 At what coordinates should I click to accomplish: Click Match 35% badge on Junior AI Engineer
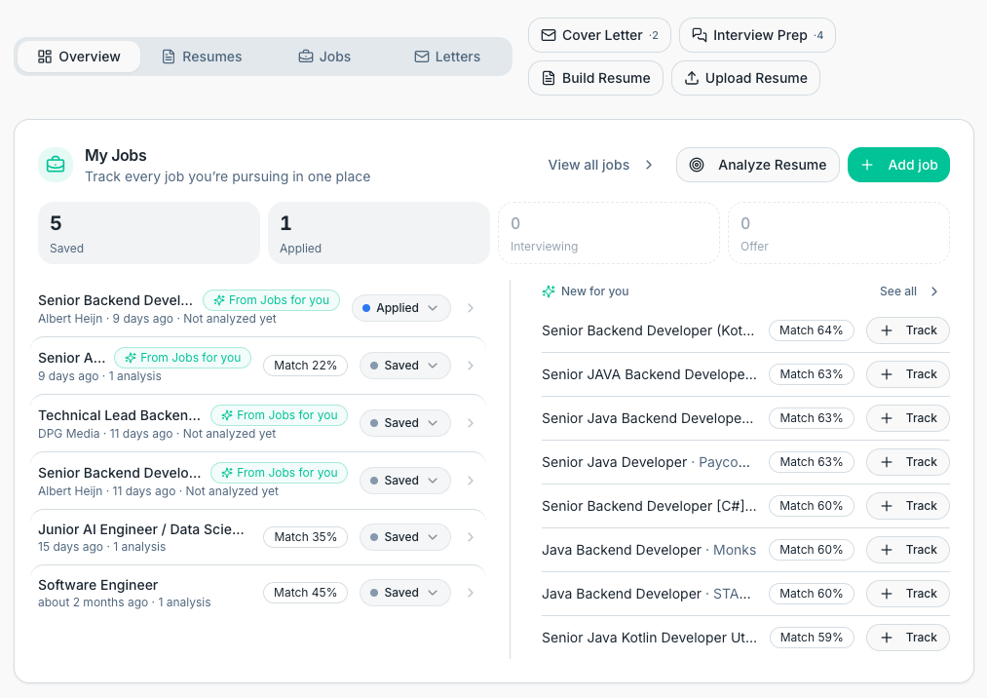pyautogui.click(x=305, y=537)
